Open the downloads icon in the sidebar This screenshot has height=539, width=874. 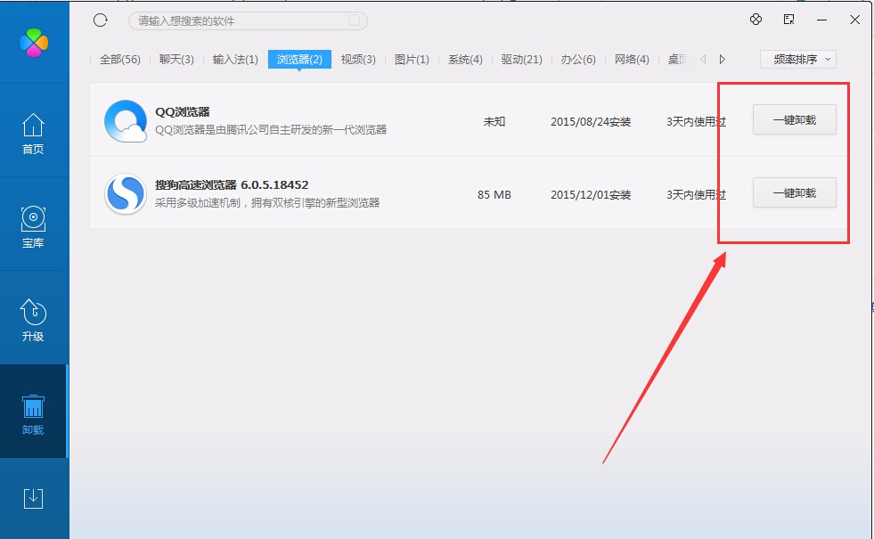coord(33,498)
